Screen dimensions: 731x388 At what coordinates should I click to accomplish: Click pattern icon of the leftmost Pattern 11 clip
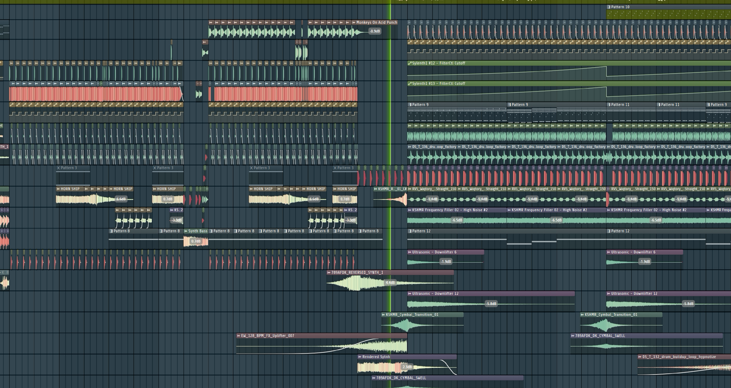609,105
